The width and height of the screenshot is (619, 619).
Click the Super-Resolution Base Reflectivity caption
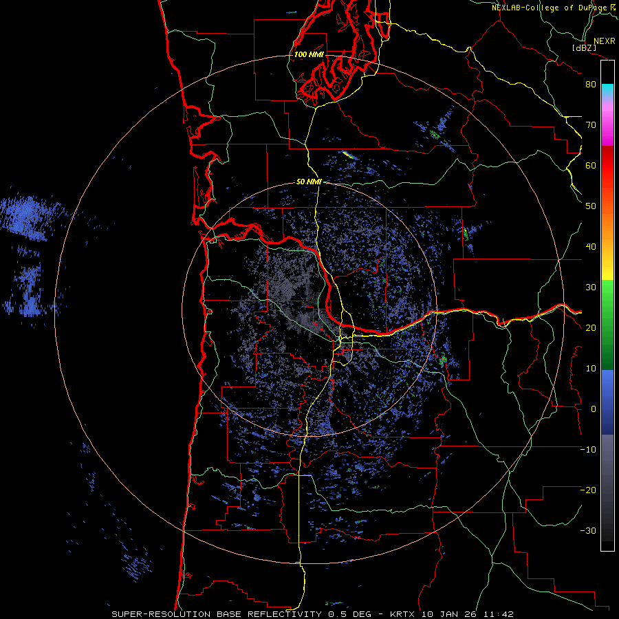[x=313, y=614]
